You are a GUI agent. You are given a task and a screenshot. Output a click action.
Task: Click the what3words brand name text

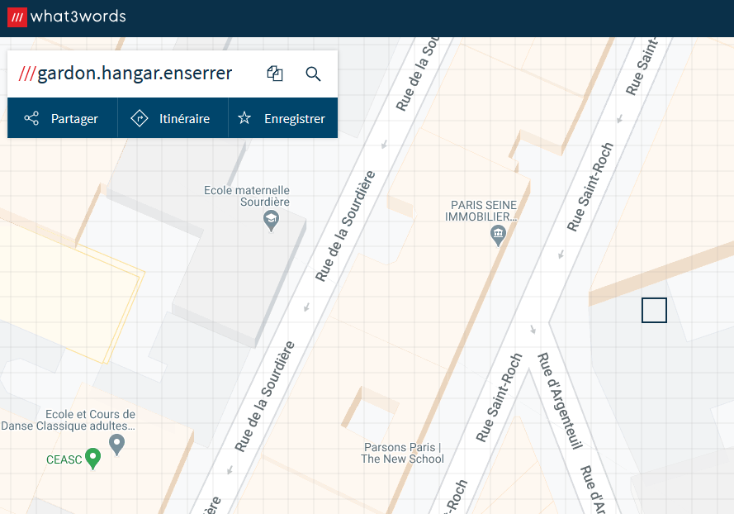tap(78, 17)
